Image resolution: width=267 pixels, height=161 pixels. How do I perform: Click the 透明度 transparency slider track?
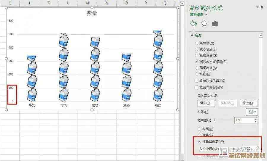pyautogui.click(x=223, y=120)
